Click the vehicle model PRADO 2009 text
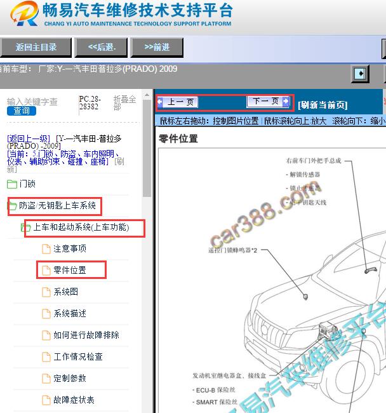This screenshot has width=386, height=413. point(108,69)
